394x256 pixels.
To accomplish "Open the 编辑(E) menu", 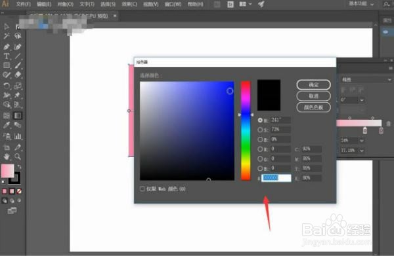I will pos(44,5).
